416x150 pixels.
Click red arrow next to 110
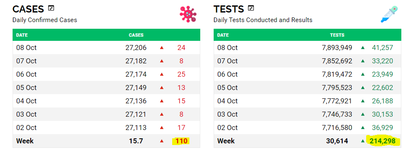pos(162,141)
